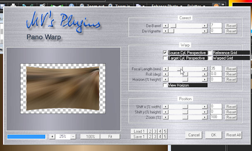This screenshot has width=252, height=151.
Task: Open the Enhance Photo dropdown
Action: (167, 6)
